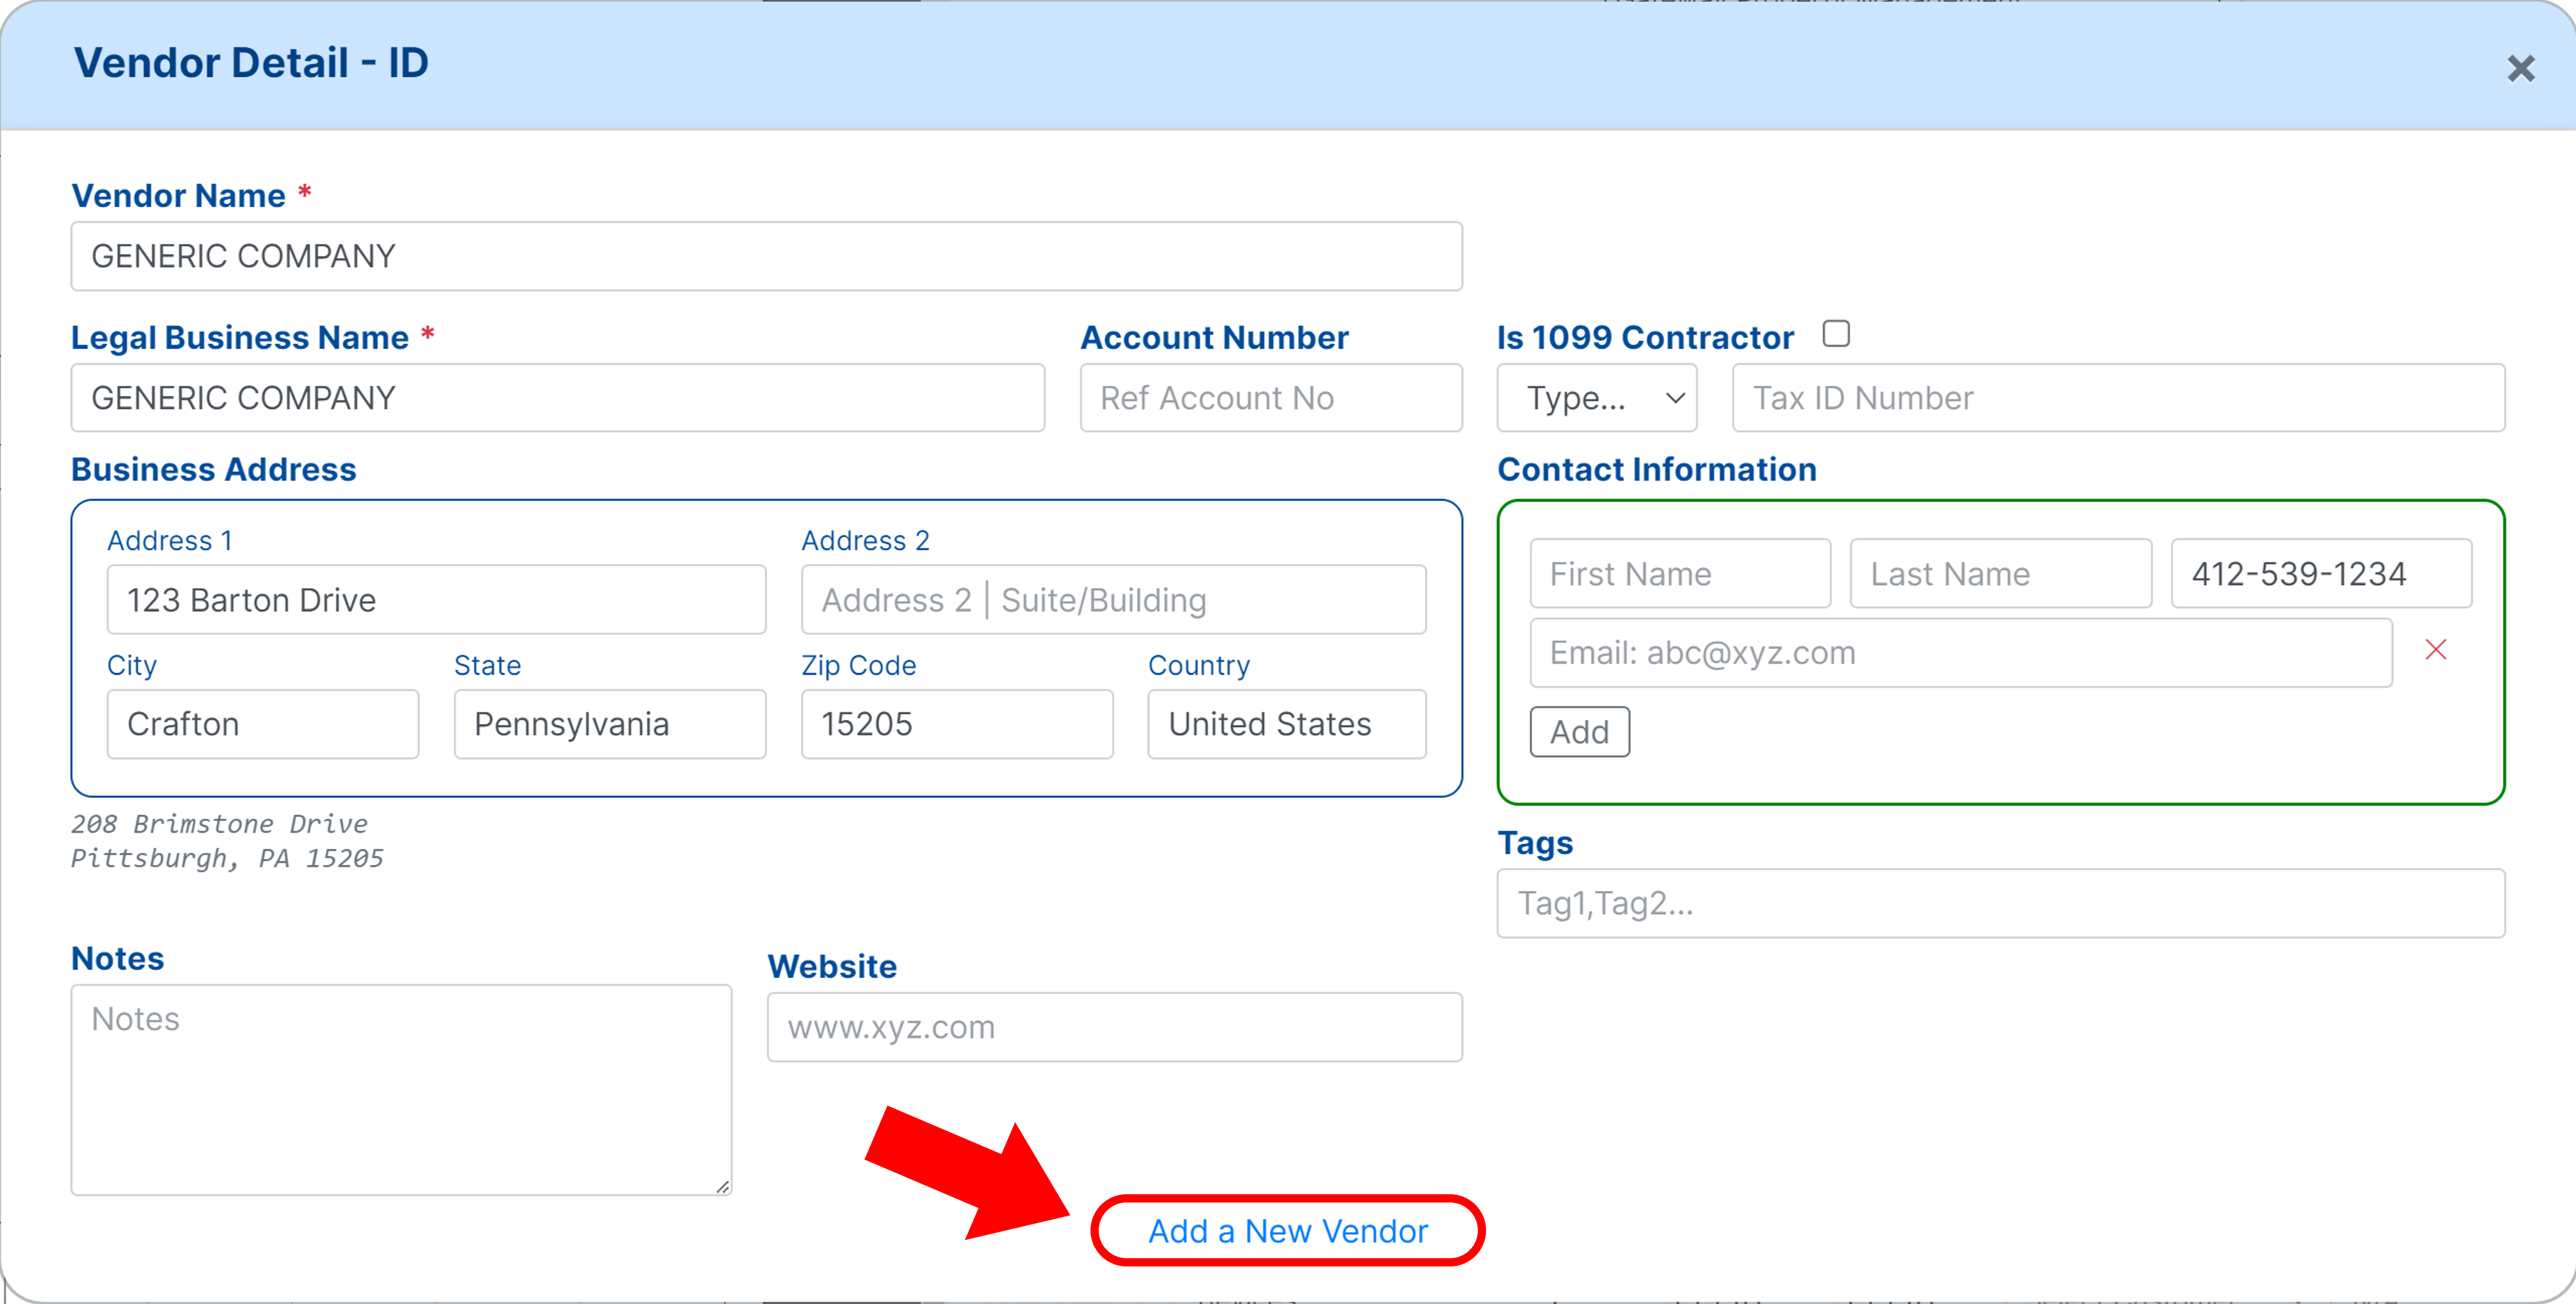Screen dimensions: 2576x1304
Task: Remove the contact with red X icon
Action: [2436, 650]
